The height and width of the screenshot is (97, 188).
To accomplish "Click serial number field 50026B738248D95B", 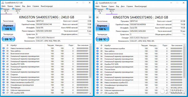I will point(142,24).
